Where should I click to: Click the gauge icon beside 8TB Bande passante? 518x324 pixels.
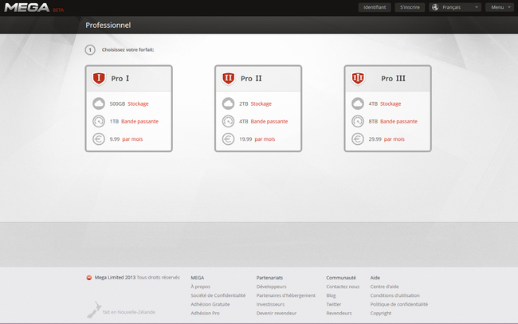pyautogui.click(x=358, y=122)
